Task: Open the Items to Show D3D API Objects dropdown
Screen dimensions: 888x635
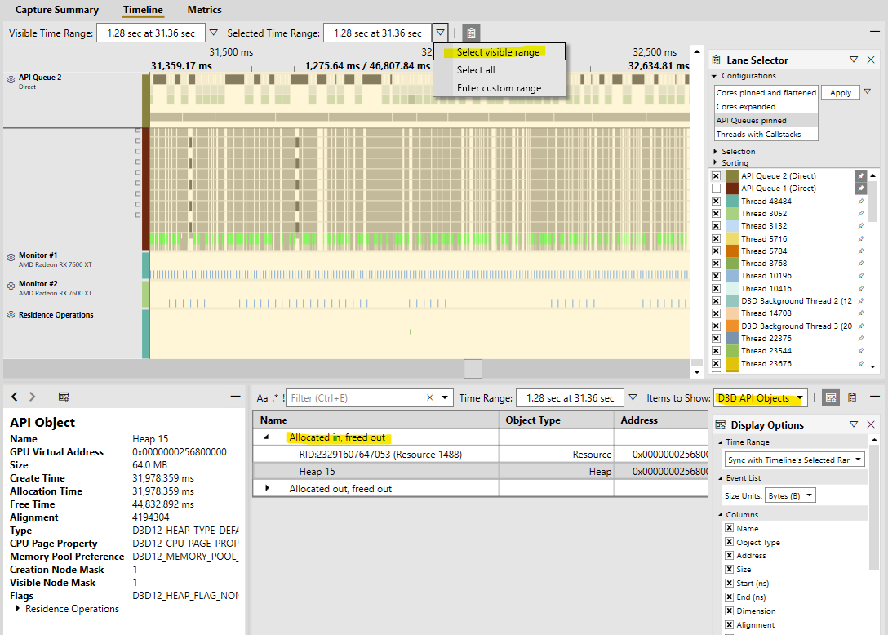Action: (x=760, y=397)
